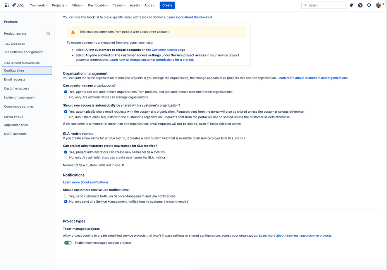
Task: Open the notifications bell
Action: pyautogui.click(x=351, y=5)
